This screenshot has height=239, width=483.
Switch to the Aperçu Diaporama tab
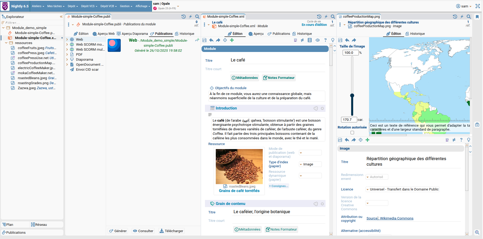132,34
